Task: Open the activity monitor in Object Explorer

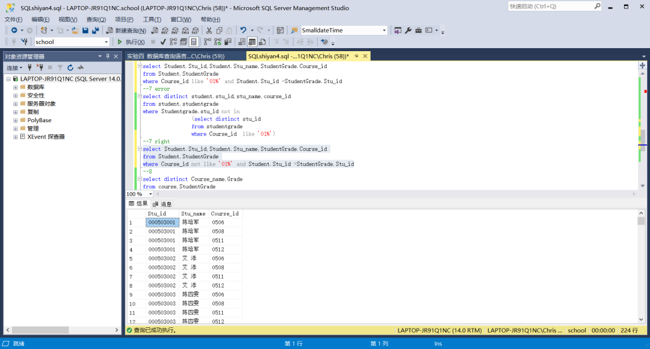Action: tap(80, 68)
